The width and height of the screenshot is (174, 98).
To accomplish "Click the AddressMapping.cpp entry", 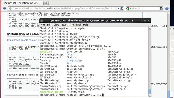I will pos(52,54).
